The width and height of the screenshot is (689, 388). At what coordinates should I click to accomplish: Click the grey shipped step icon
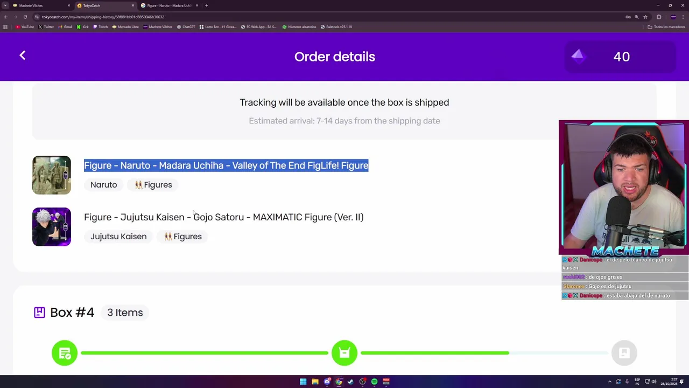(x=624, y=353)
